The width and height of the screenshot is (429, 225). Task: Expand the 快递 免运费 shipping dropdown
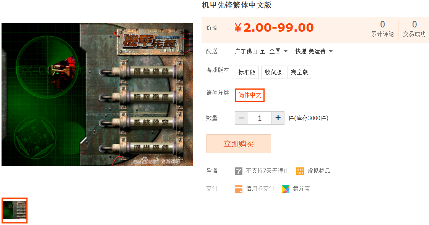[x=314, y=51]
